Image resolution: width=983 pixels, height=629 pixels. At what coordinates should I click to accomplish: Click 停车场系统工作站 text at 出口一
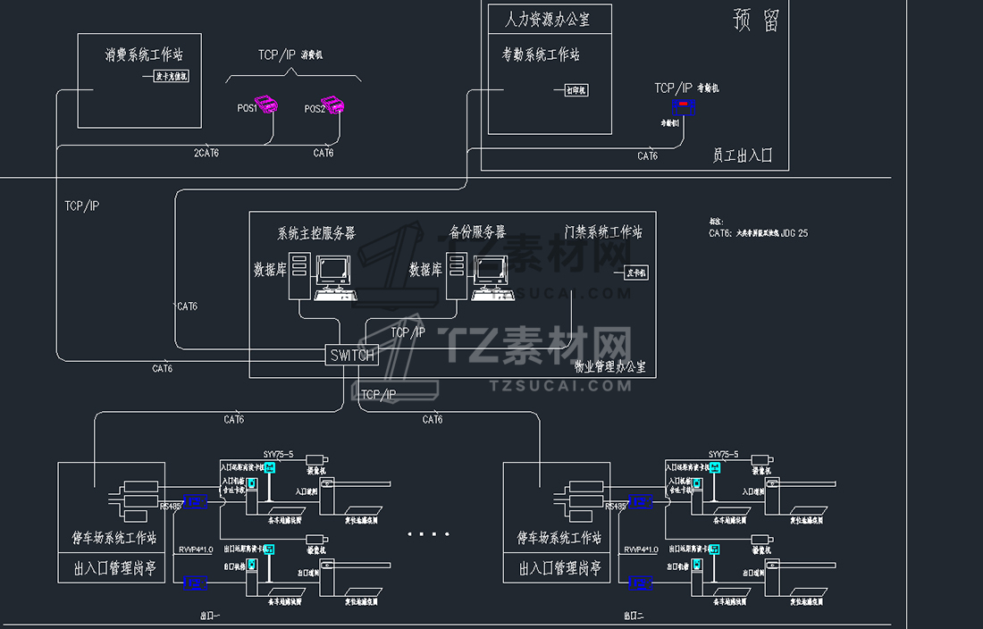click(114, 538)
